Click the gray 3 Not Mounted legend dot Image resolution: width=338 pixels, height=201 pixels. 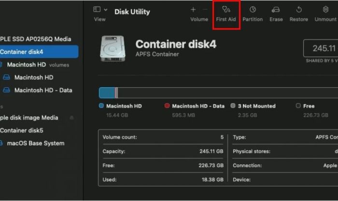coord(233,106)
